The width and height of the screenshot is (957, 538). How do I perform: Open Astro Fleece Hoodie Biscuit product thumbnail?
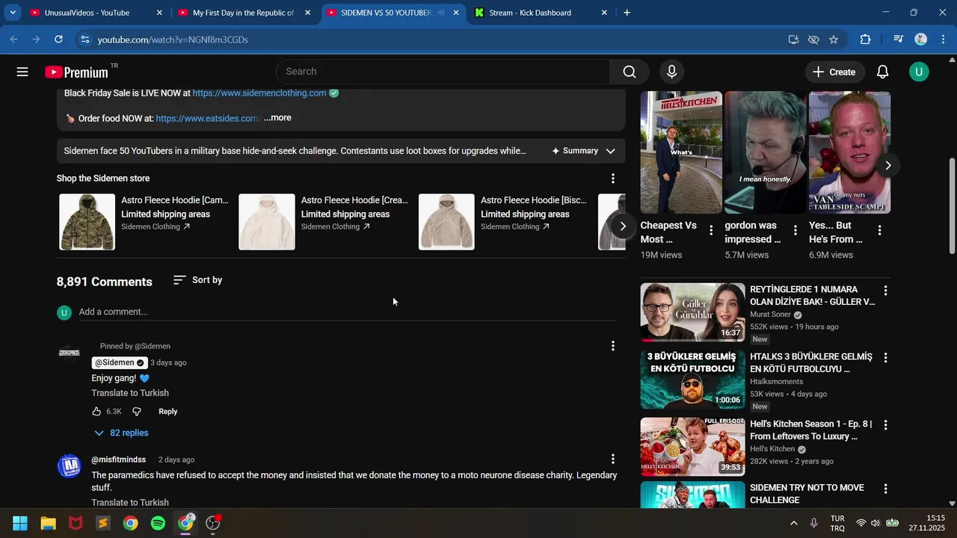tap(446, 222)
